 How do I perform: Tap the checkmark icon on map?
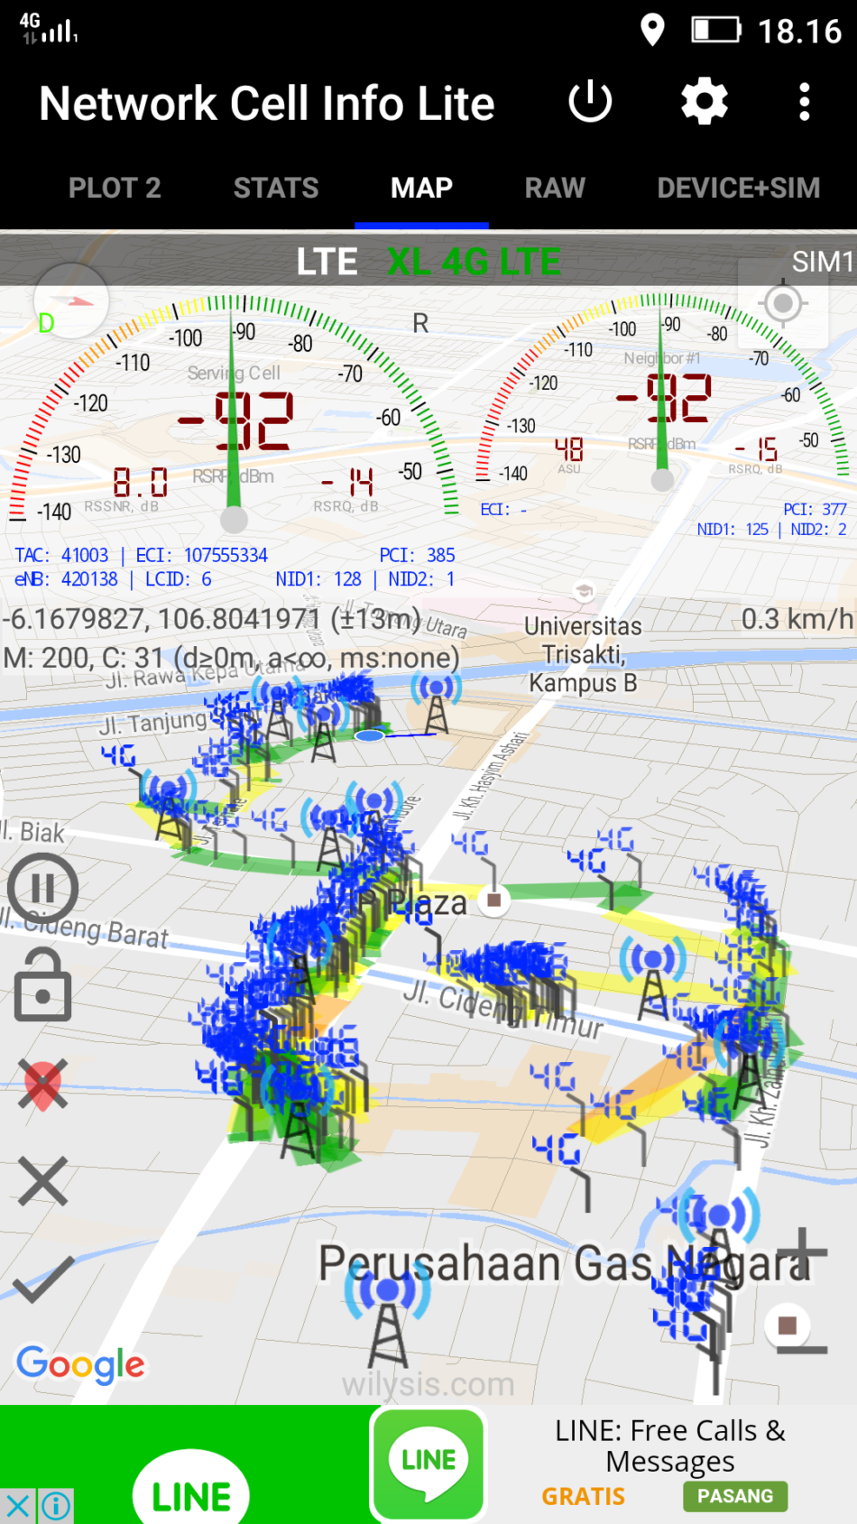pyautogui.click(x=42, y=1279)
